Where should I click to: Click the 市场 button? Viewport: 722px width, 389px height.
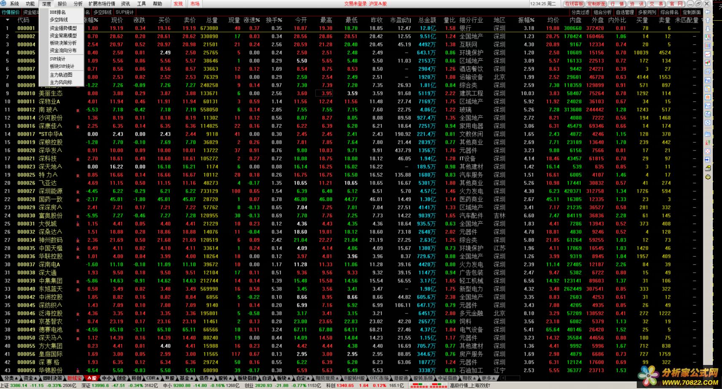tap(195, 4)
